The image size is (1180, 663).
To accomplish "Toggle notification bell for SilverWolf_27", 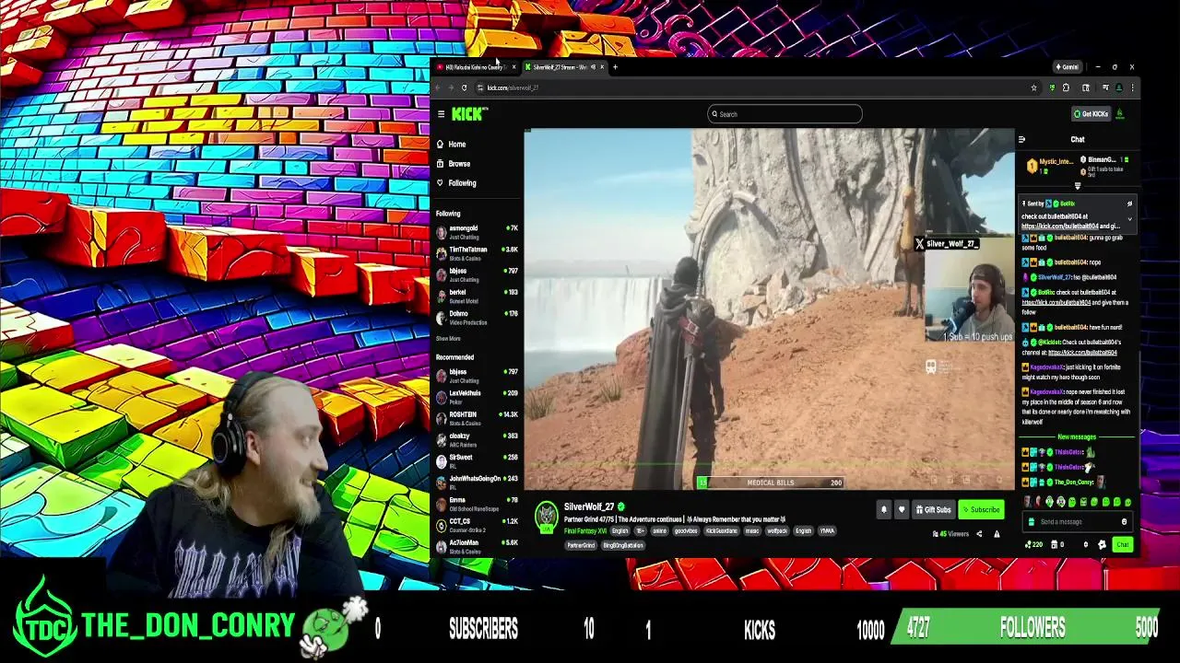I will click(883, 509).
